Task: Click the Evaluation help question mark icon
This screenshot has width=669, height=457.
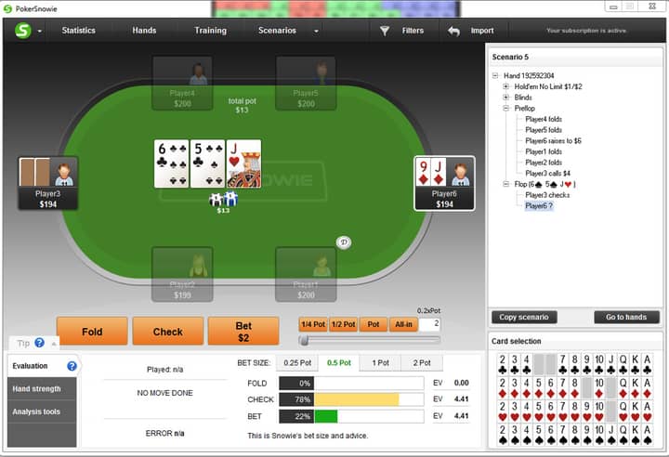Action: (72, 366)
